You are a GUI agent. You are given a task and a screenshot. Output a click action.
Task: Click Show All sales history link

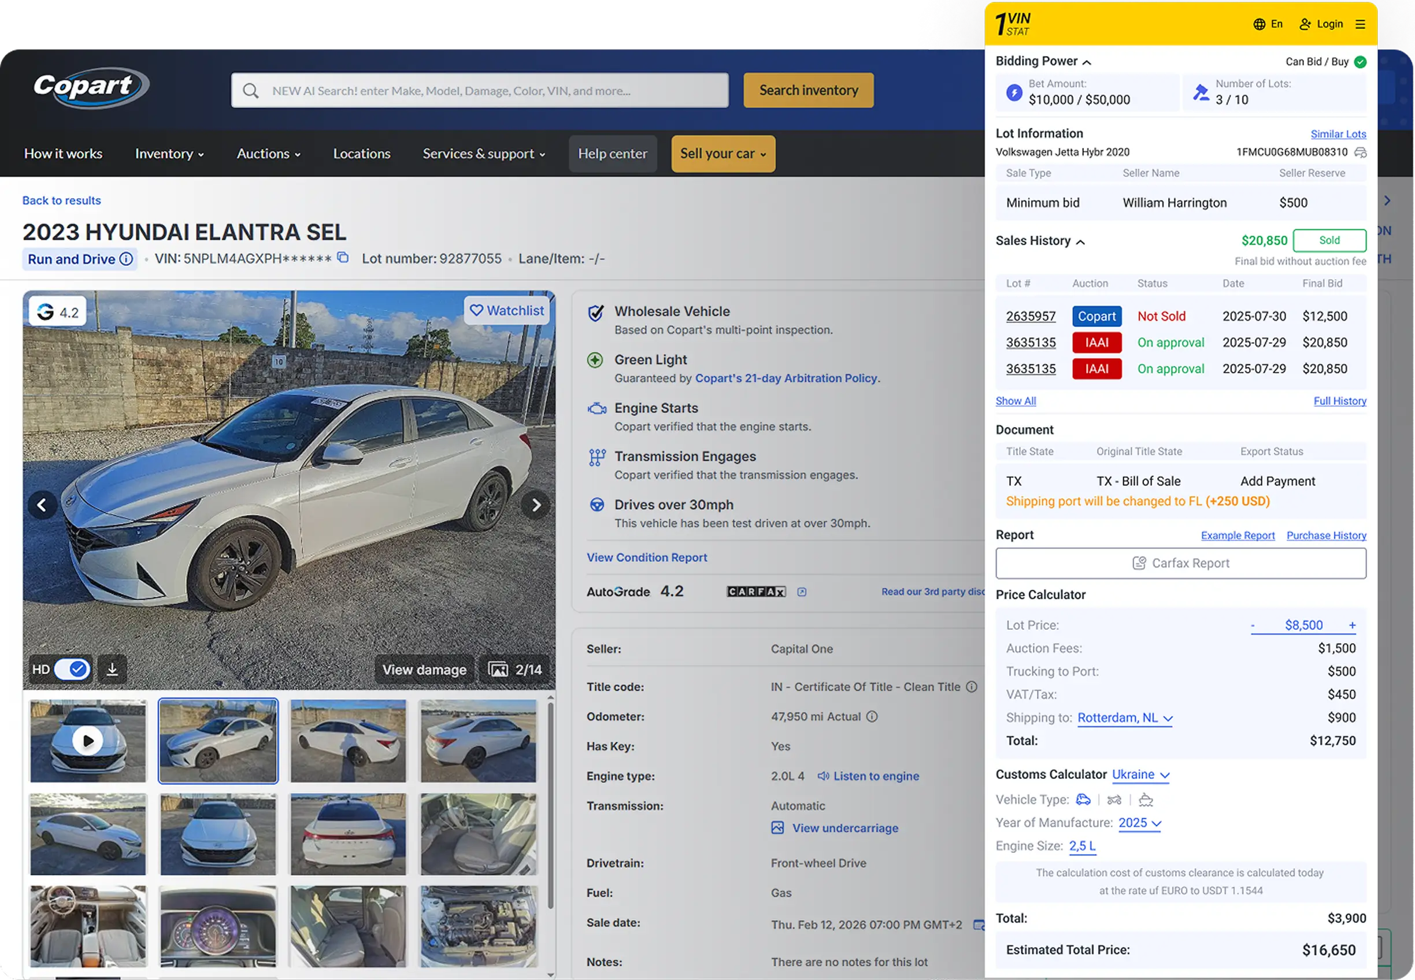tap(1016, 401)
